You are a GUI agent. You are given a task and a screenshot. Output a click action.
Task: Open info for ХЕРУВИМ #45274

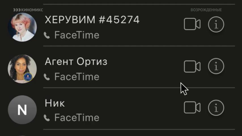pos(216,25)
